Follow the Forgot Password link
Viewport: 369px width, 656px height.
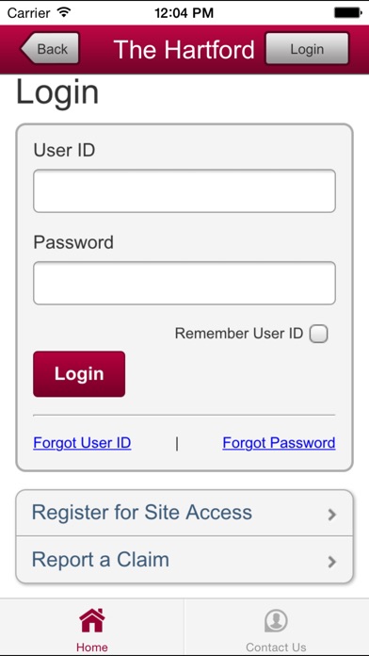pos(279,443)
